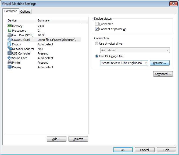
Task: Open Help for the settings dialog
Action: pyautogui.click(x=166, y=150)
